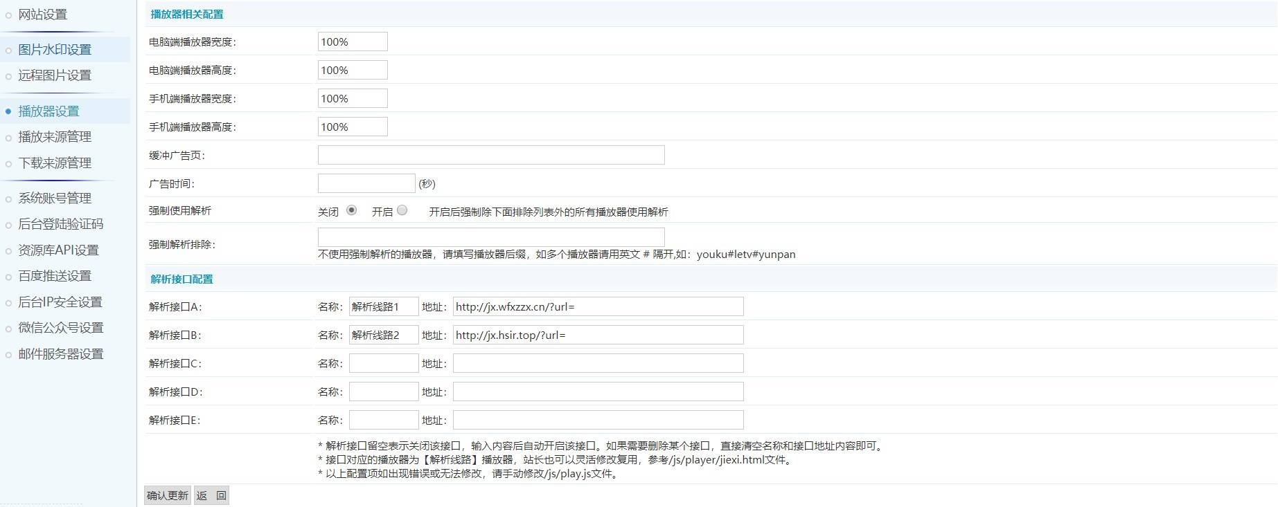Click the 解析接口A label
This screenshot has height=507, width=1278.
175,306
